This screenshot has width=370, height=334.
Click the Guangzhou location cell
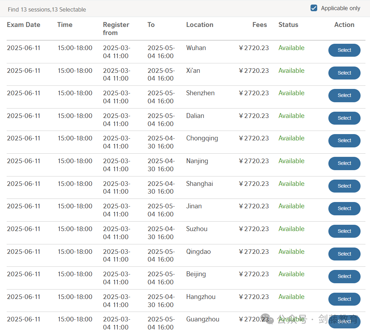tap(203, 319)
